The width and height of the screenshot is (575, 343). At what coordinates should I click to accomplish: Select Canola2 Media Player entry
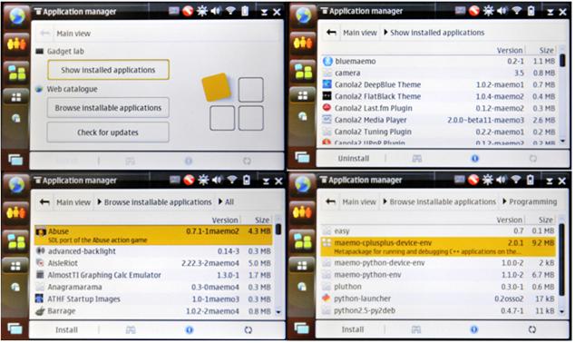pyautogui.click(x=439, y=120)
